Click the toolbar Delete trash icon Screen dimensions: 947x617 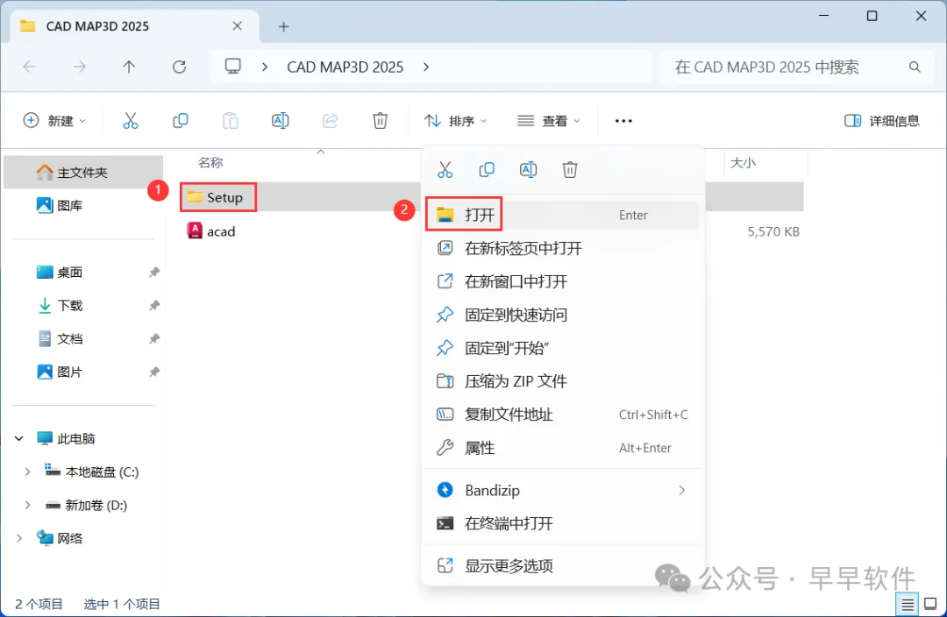[380, 121]
